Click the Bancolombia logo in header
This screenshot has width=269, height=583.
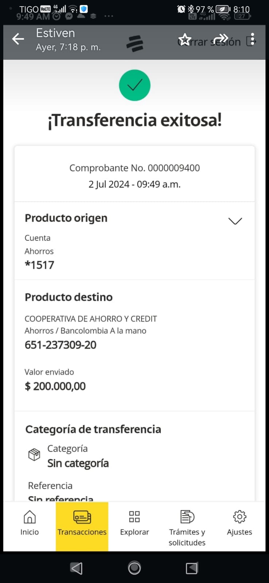coord(135,44)
